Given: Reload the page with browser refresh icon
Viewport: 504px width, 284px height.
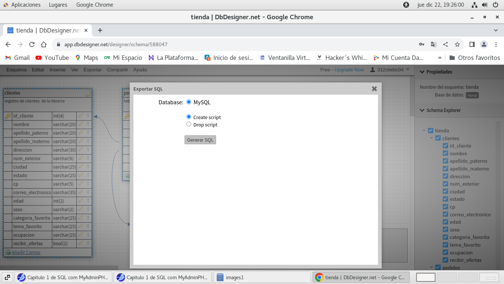Looking at the screenshot, I should click(32, 44).
